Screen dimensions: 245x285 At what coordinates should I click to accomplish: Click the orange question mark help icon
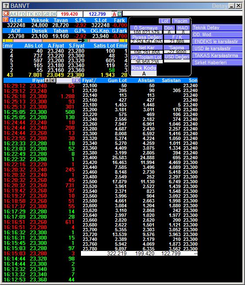point(6,20)
